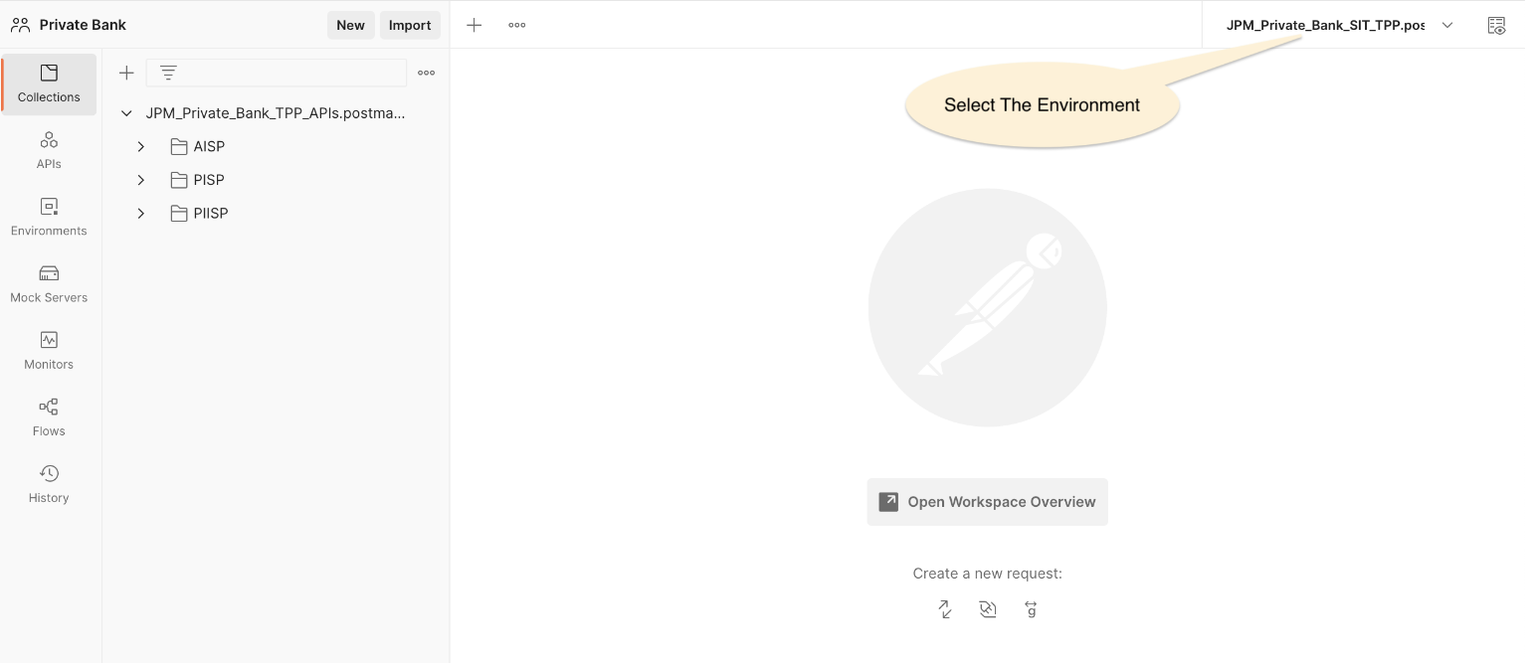This screenshot has width=1537, height=665.
Task: Open the Collections sidebar tab
Action: point(49,83)
